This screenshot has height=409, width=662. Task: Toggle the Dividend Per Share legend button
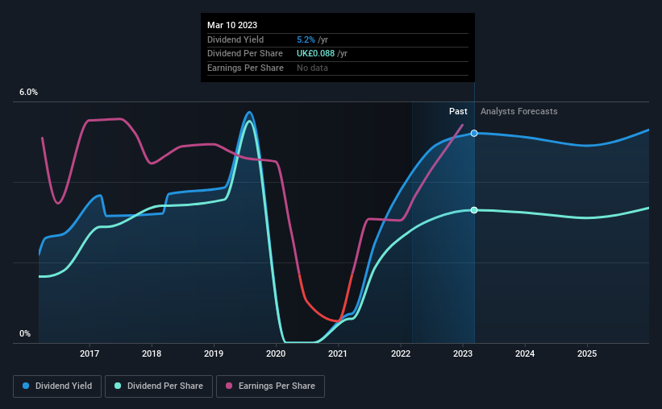pos(159,386)
